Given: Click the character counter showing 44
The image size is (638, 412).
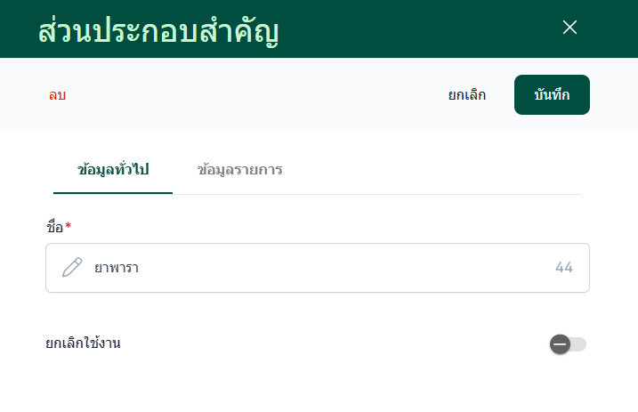Looking at the screenshot, I should click(564, 268).
